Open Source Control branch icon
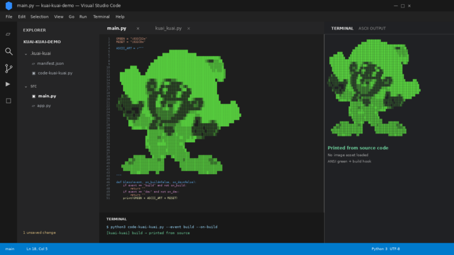Screen dimensions: 454x255 [9, 68]
